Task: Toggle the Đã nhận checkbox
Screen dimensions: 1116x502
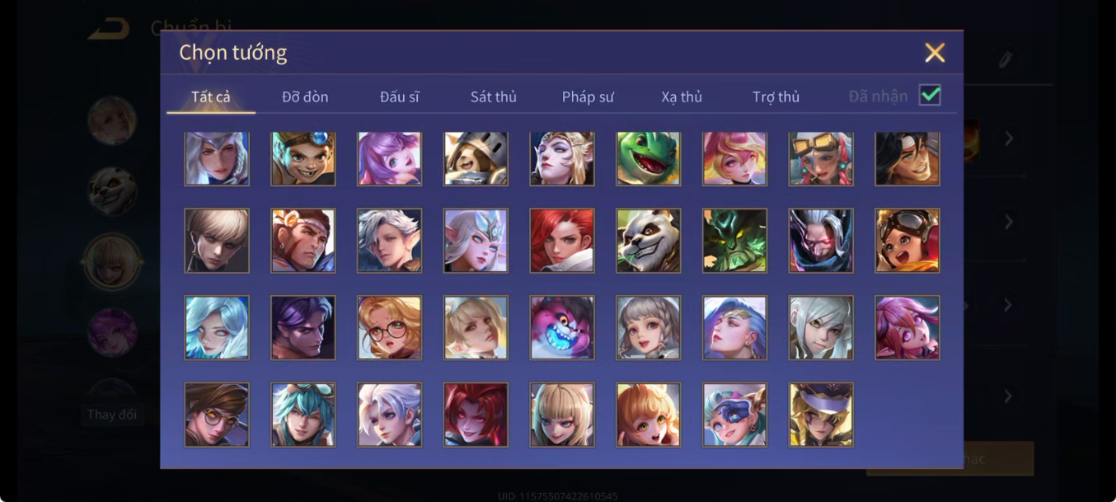Action: pos(930,96)
